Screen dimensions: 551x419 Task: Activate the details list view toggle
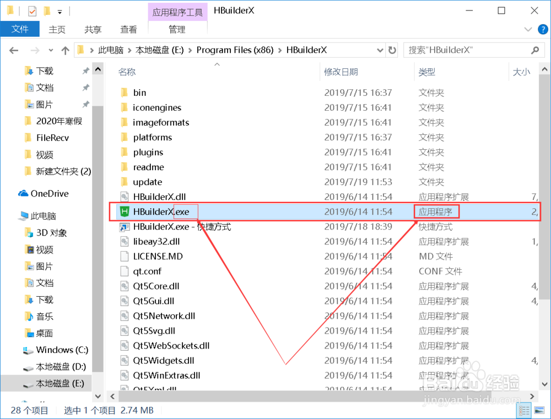(x=525, y=410)
